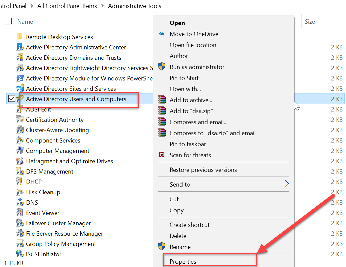Click the Disk Cleanup icon

tap(20, 192)
